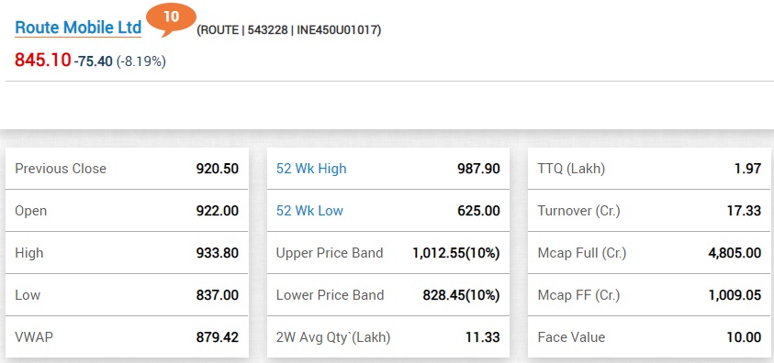
Task: Click the Mcap Full (Cr.) row
Action: tap(649, 253)
